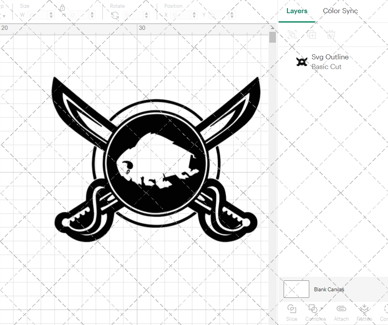388x325 pixels.
Task: Open the Basic Cut operation selector
Action: pyautogui.click(x=327, y=67)
